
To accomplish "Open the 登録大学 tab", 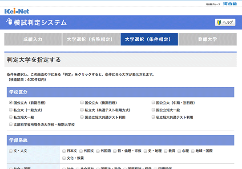I will 207,39.
